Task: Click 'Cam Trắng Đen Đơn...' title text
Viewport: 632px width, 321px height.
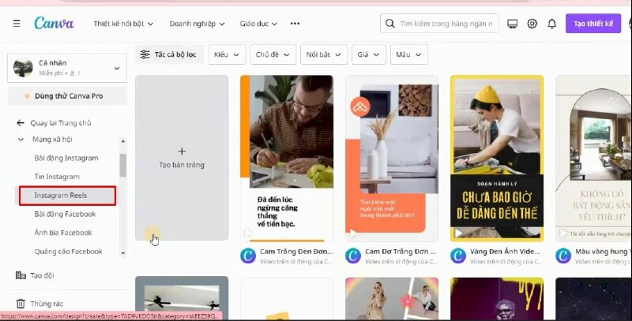Action: (x=296, y=252)
